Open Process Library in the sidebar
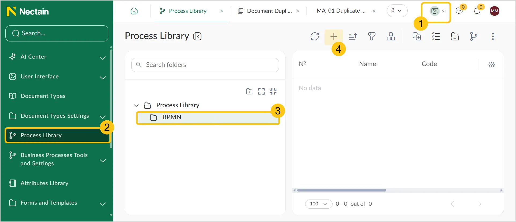The width and height of the screenshot is (516, 222). (57, 135)
